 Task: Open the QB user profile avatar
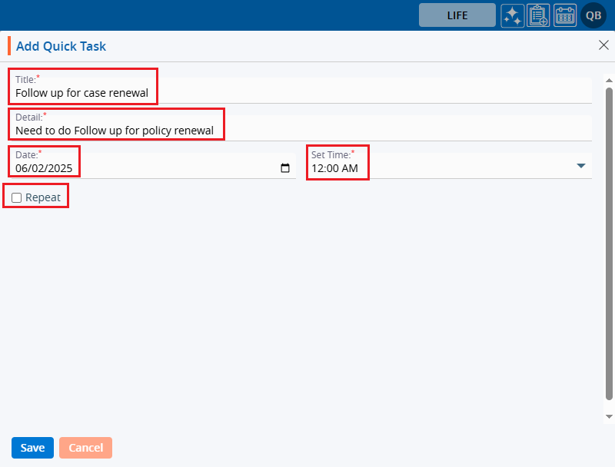(593, 15)
